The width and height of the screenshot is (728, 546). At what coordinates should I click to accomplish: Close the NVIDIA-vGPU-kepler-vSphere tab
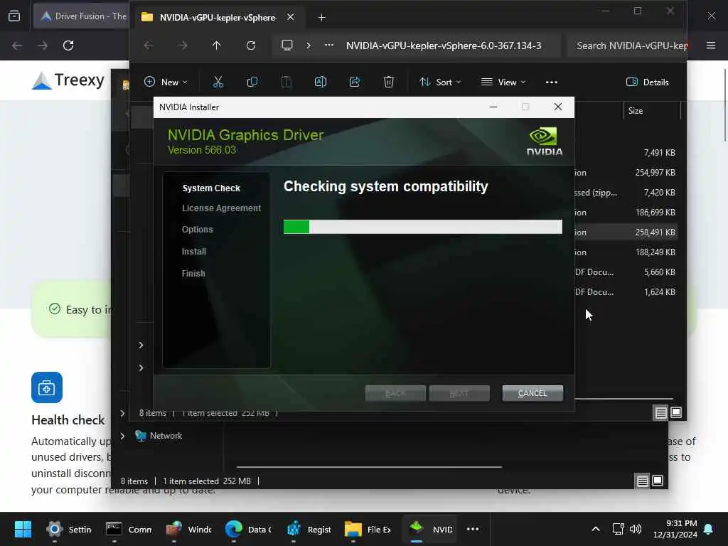point(291,17)
